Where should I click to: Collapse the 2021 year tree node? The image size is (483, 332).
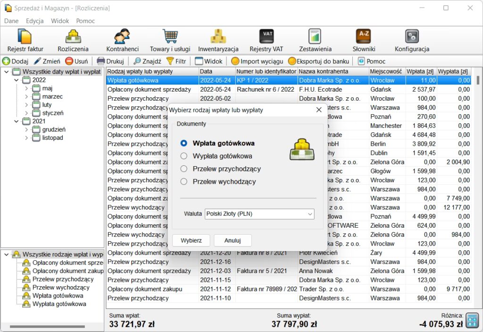(x=17, y=121)
